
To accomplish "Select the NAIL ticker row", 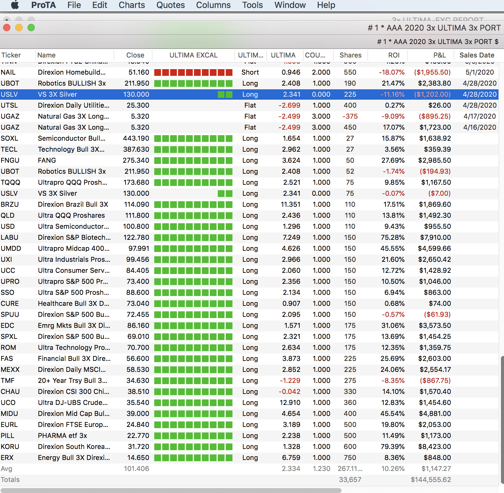I will (x=249, y=72).
